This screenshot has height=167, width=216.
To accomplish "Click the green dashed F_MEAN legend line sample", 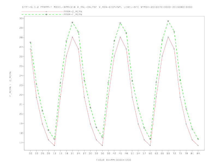I will (42, 14).
